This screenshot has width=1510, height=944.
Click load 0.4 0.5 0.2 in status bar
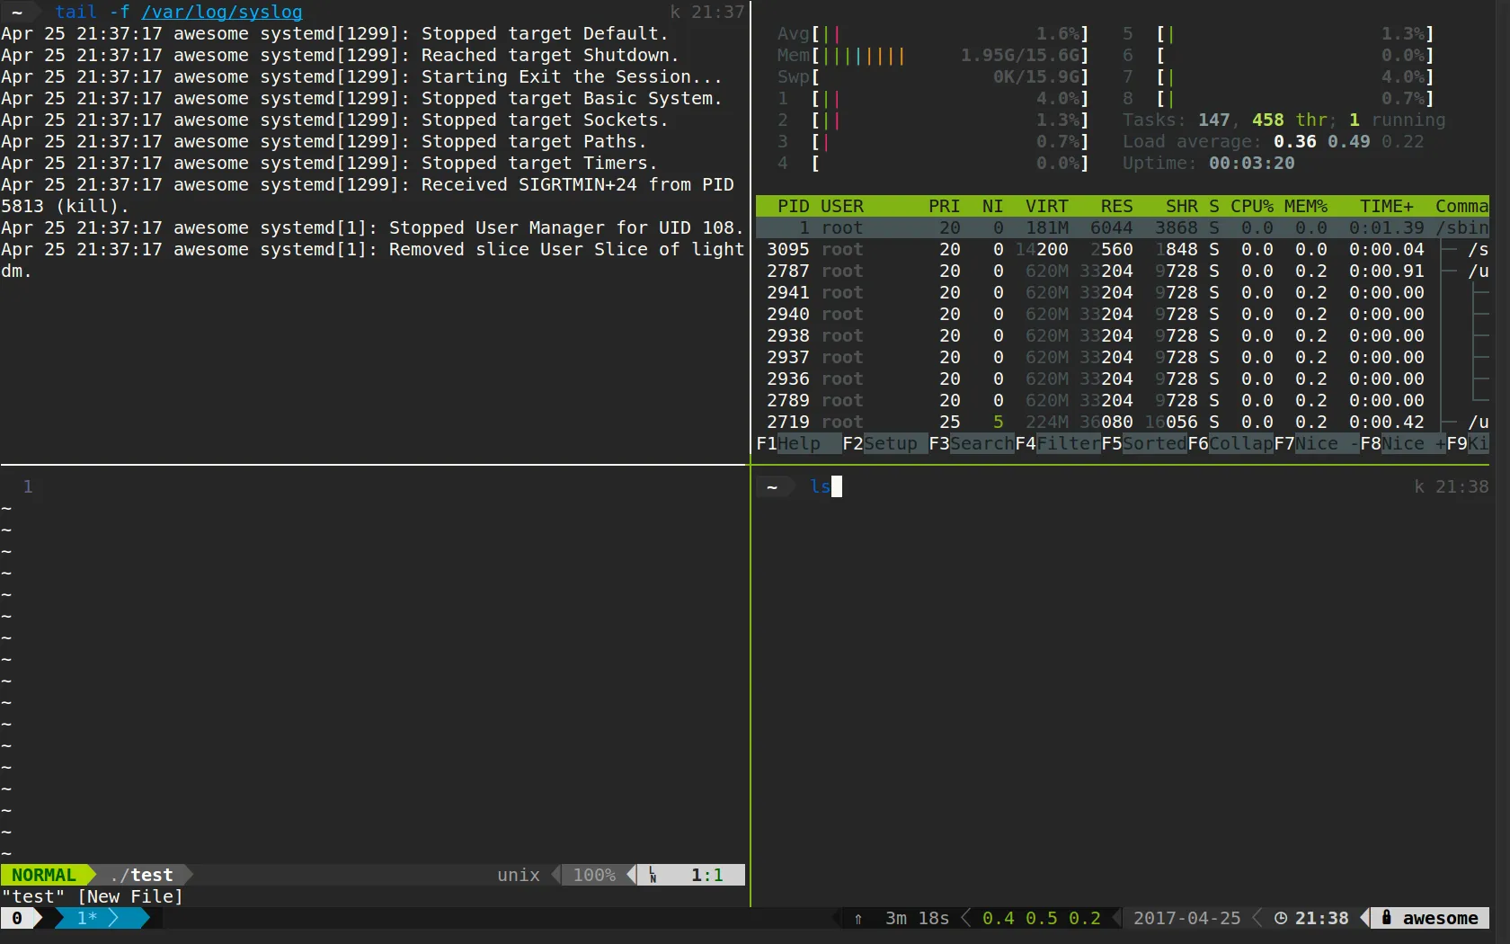coord(1042,918)
